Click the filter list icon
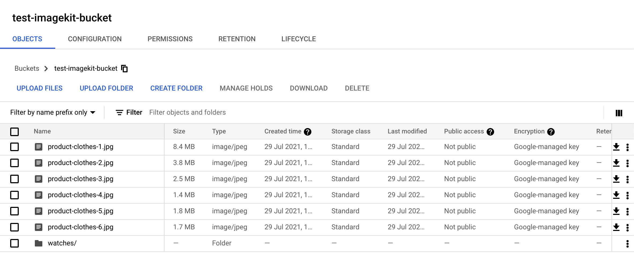634x254 pixels. point(119,113)
